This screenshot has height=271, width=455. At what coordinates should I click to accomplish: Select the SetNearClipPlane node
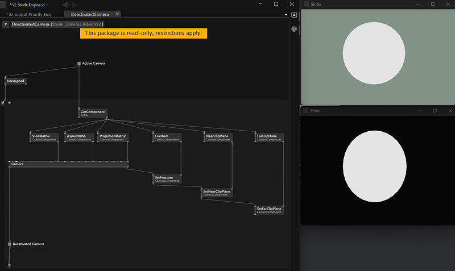pos(217,193)
